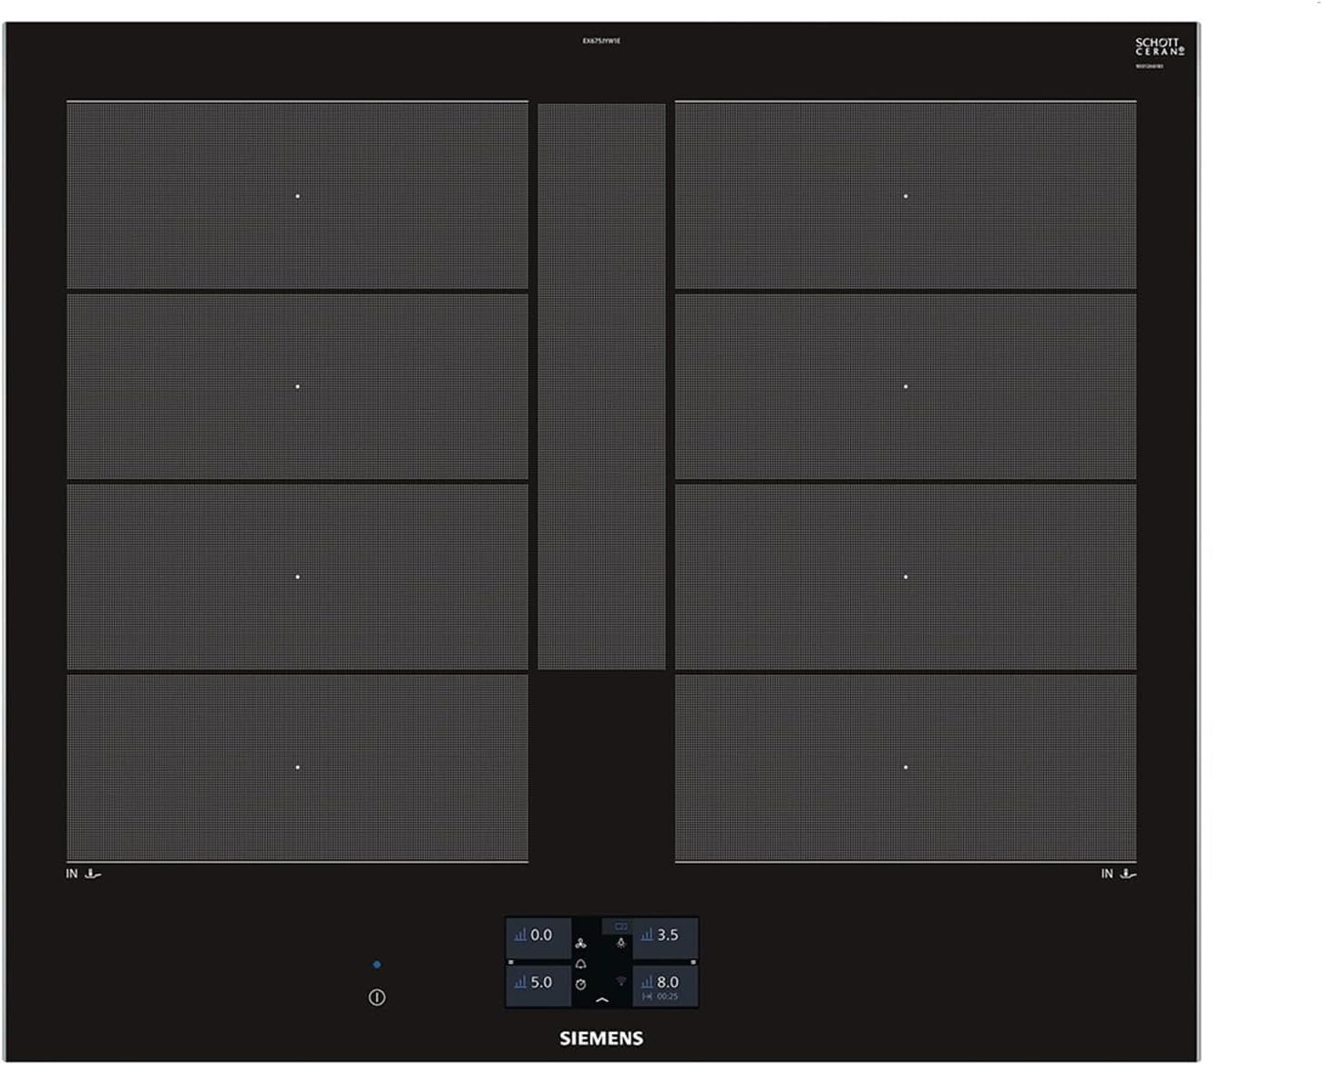Tap the hood fan ventilation icon
The image size is (1322, 1065).
pyautogui.click(x=581, y=943)
